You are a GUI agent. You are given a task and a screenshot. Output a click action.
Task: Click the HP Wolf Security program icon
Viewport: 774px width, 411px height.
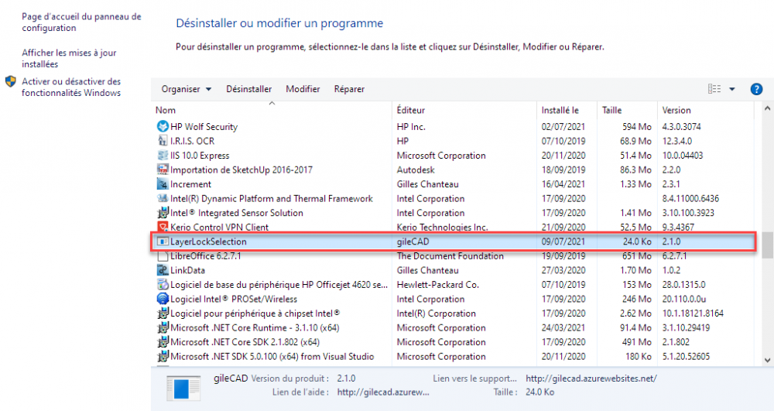(x=163, y=126)
